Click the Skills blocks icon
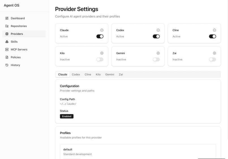The width and height of the screenshot is (228, 159). pyautogui.click(x=7, y=42)
